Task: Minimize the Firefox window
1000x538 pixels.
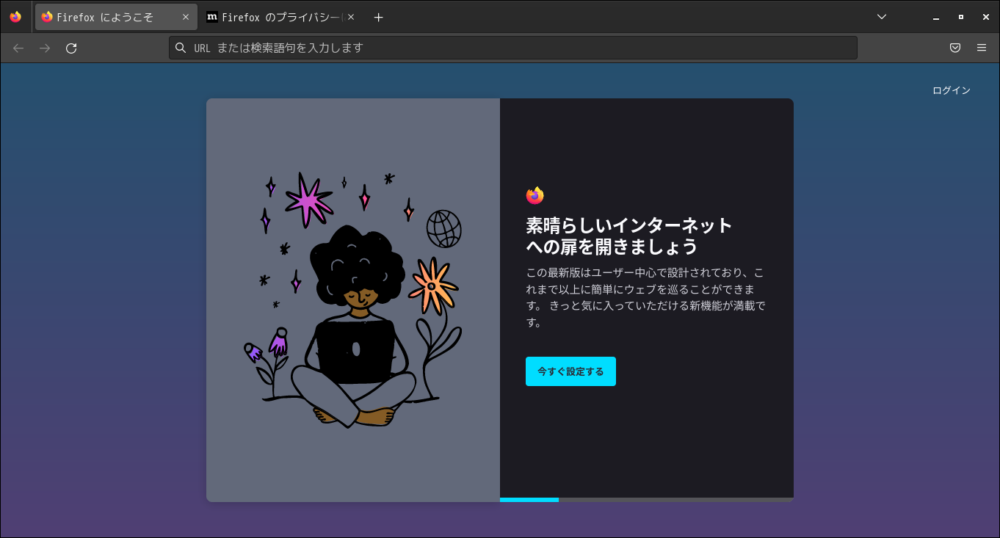Action: [x=935, y=17]
